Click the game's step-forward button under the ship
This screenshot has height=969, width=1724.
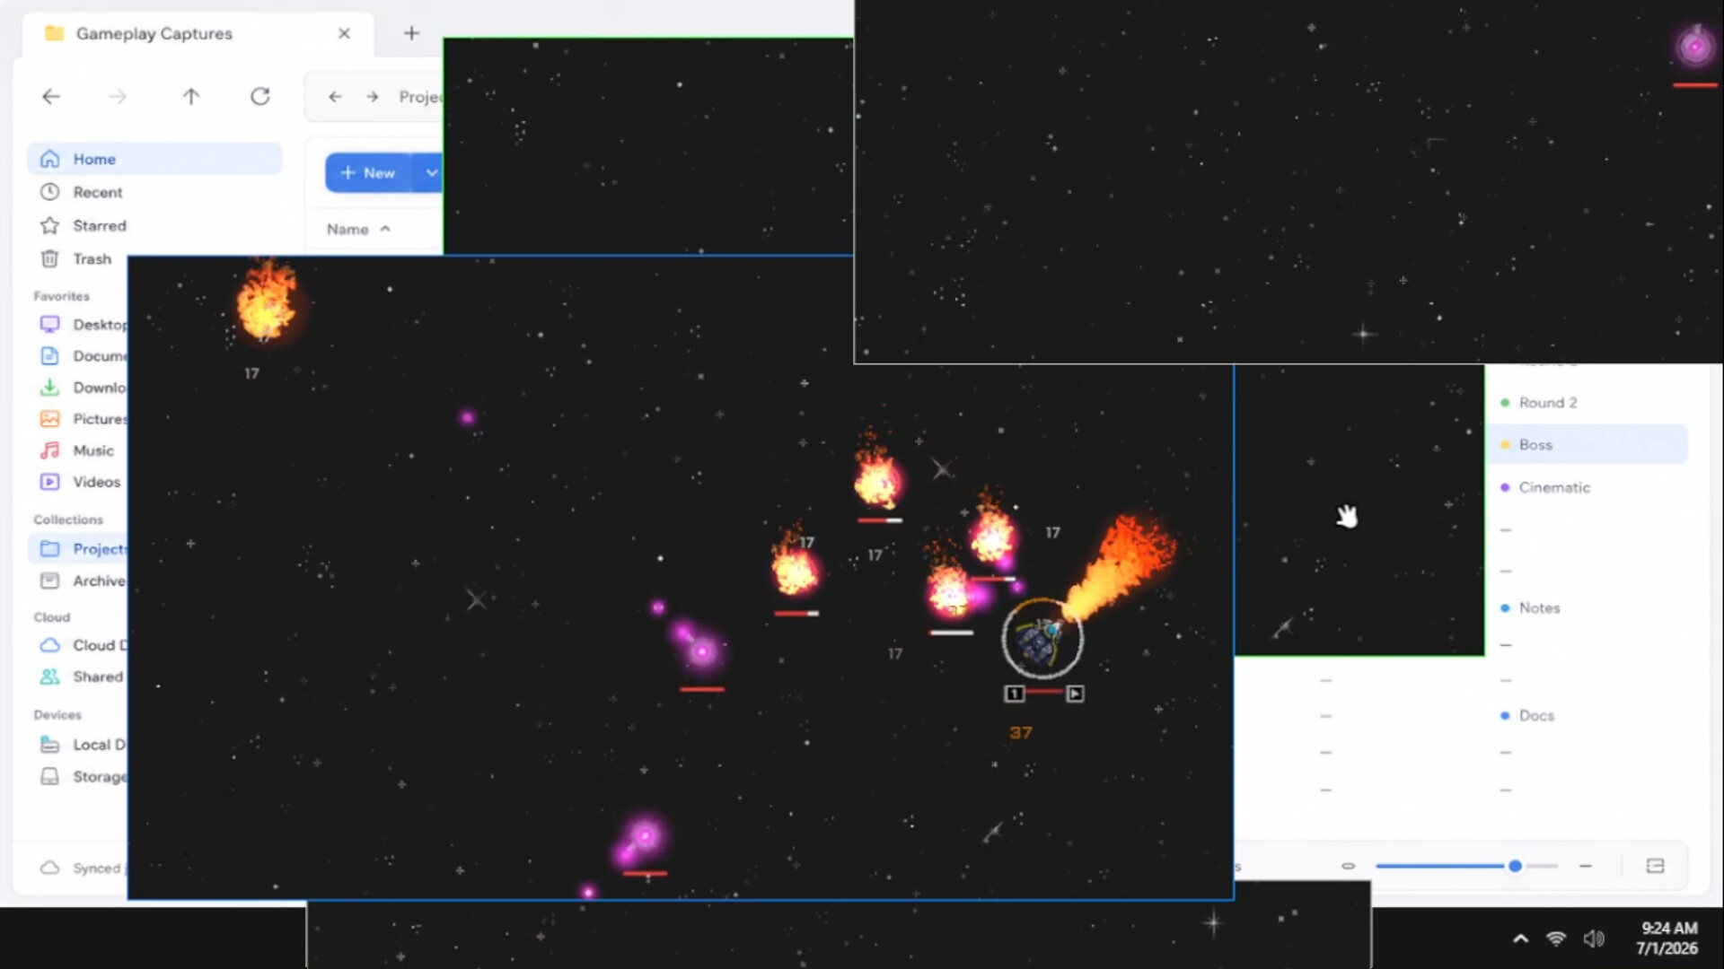pyautogui.click(x=1075, y=694)
